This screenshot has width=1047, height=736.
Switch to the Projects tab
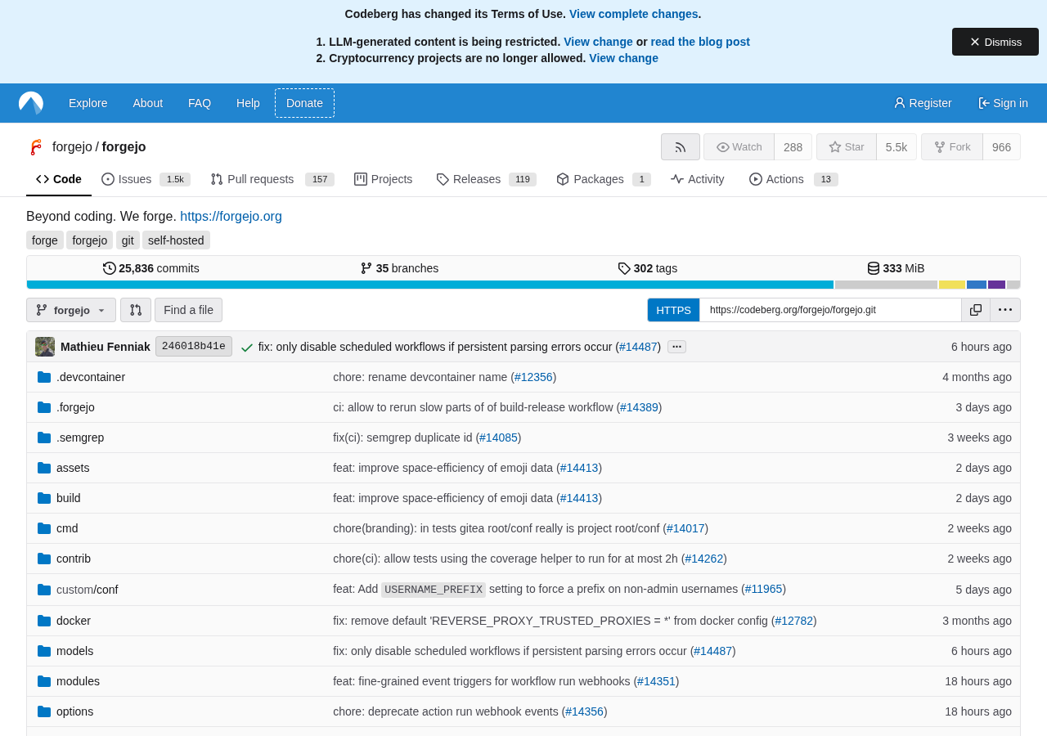[384, 179]
